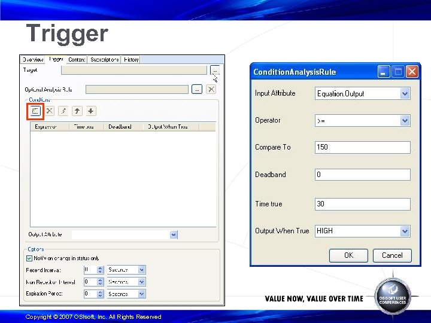Viewport: 431px width, 323px height.
Task: Click the edit condition pencil icon
Action: 63,111
